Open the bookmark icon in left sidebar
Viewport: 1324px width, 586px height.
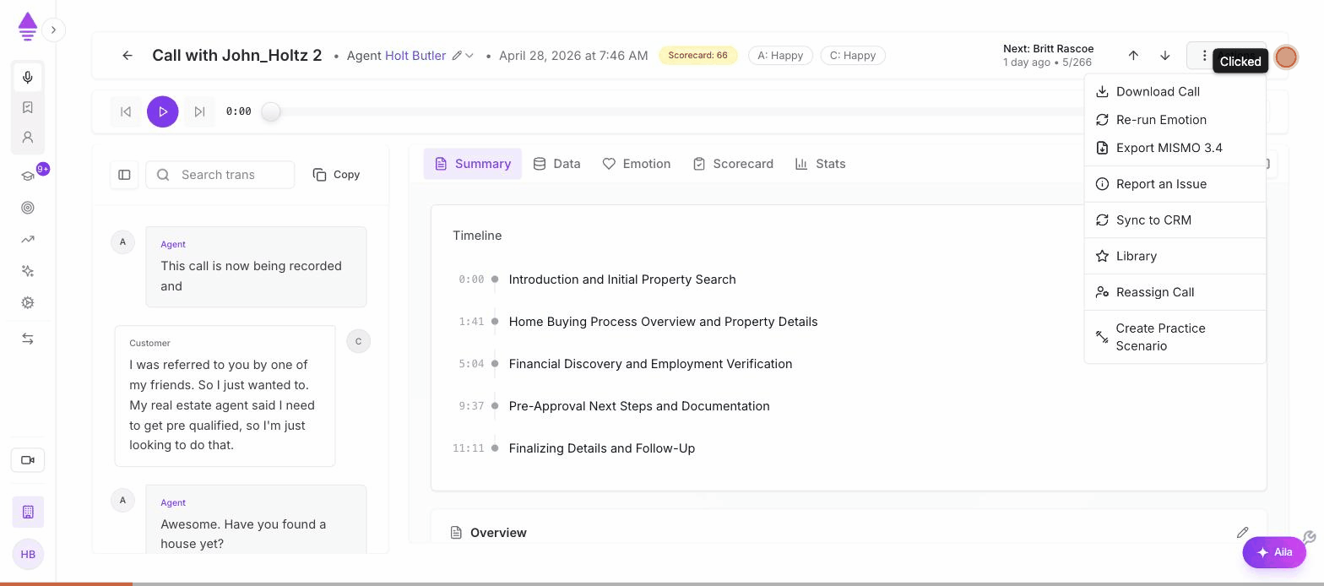[28, 107]
